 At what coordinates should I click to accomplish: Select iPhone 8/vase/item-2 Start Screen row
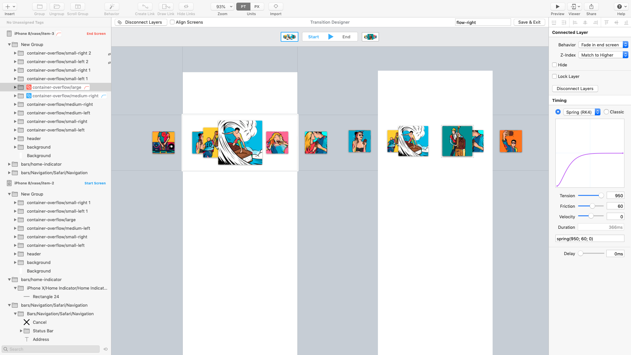56,183
